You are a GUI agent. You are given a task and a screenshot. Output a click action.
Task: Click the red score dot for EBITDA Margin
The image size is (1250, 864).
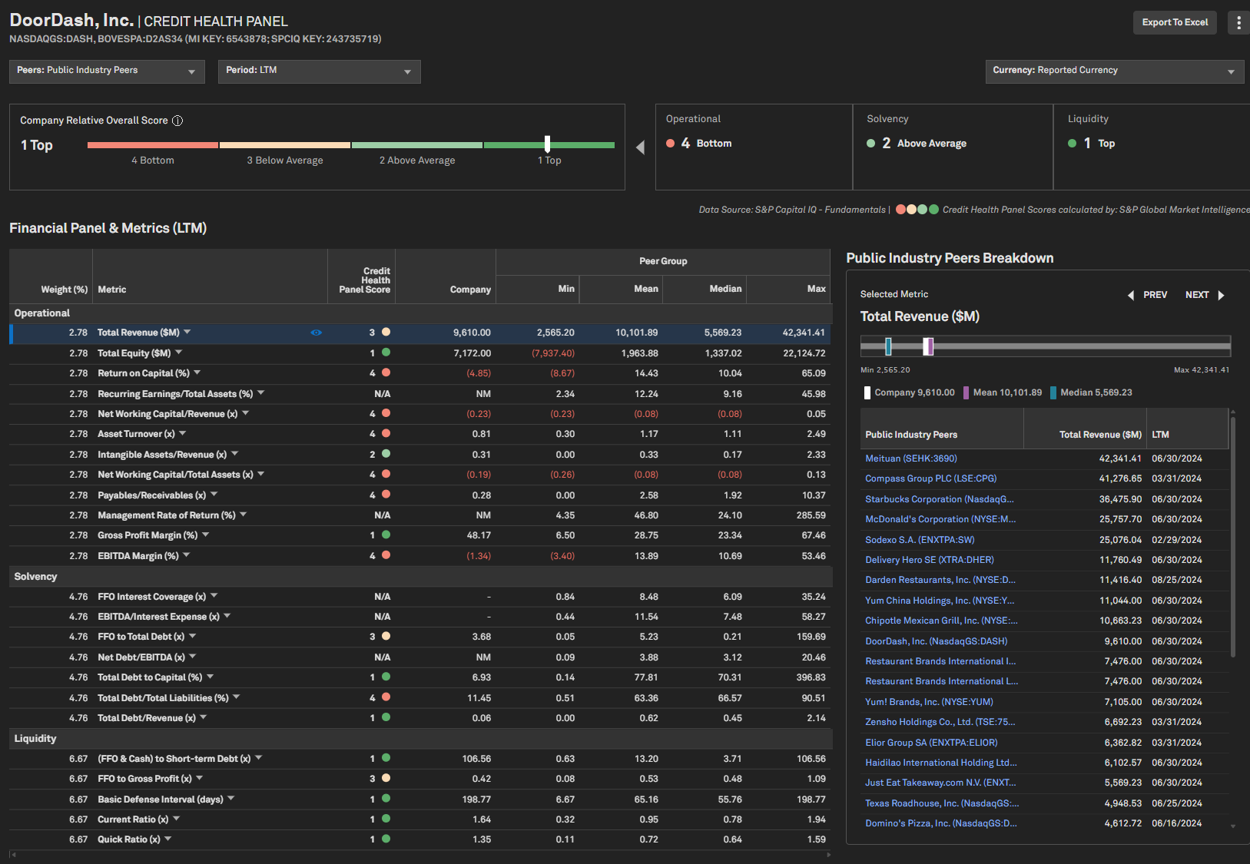(x=386, y=554)
